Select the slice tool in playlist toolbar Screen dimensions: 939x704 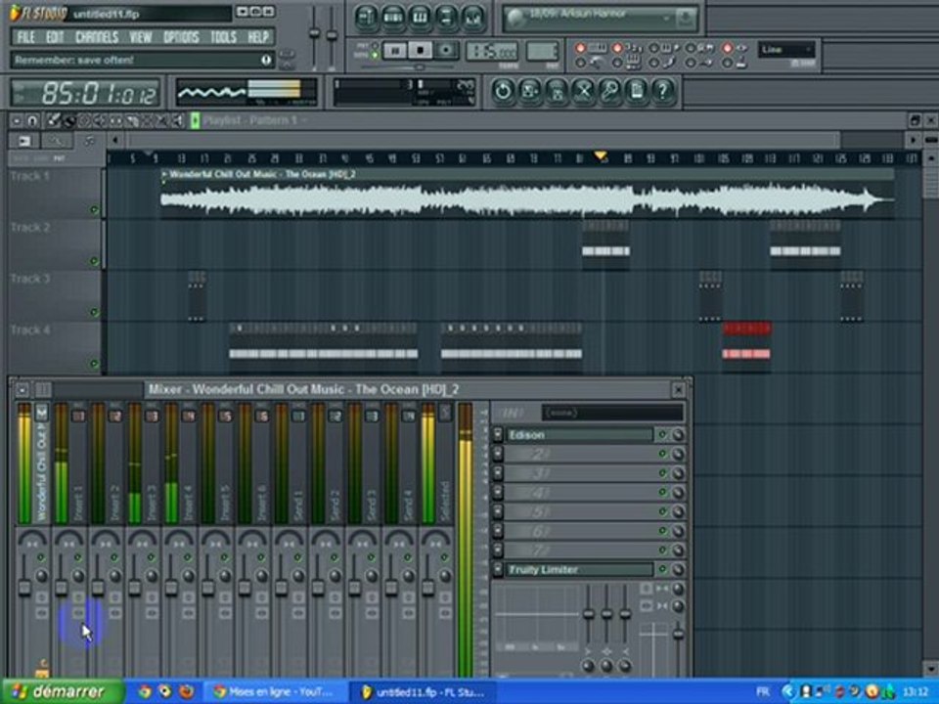tap(132, 121)
